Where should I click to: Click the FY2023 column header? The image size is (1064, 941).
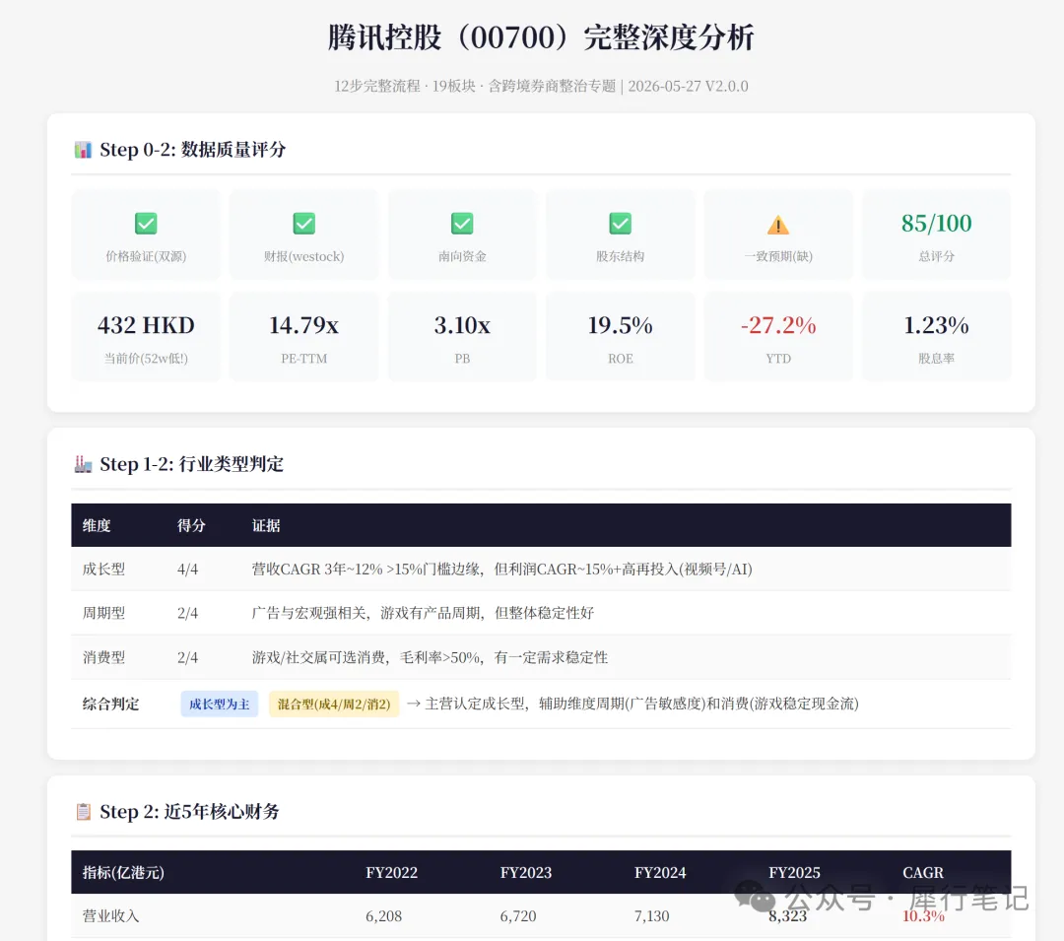pos(526,872)
